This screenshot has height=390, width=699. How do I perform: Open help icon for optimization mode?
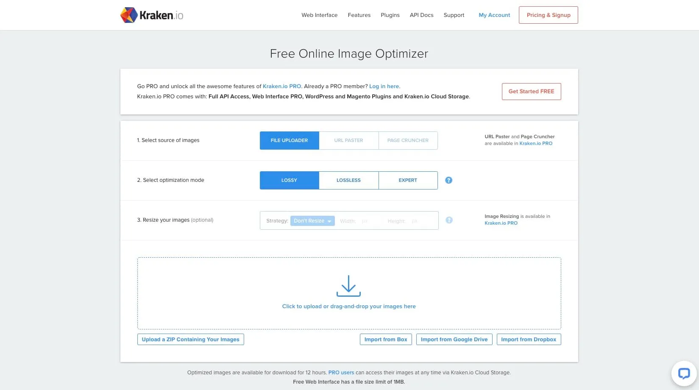coord(448,180)
